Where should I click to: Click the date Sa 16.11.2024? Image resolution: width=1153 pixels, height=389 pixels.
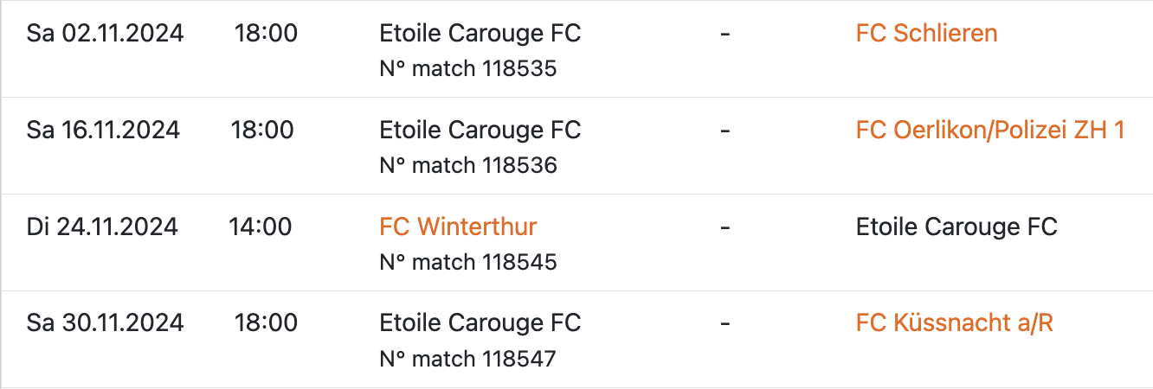(103, 131)
